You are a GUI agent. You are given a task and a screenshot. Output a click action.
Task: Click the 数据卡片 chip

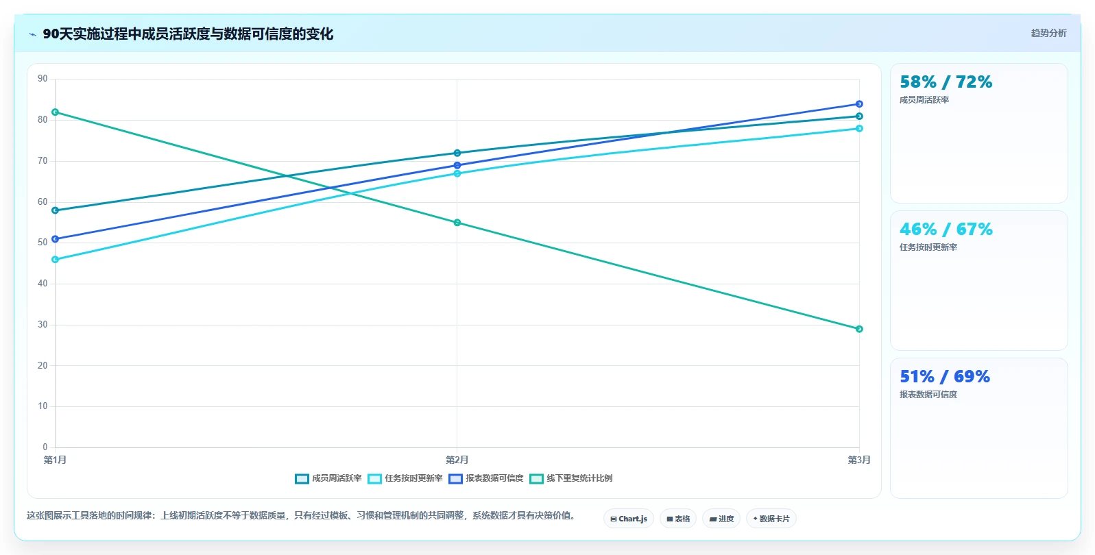[x=771, y=519]
